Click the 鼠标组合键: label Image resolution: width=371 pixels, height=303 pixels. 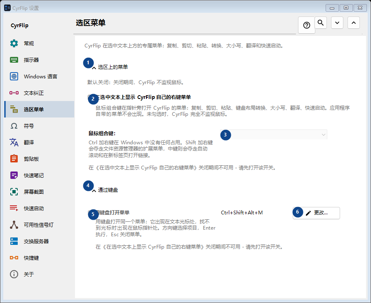point(102,134)
